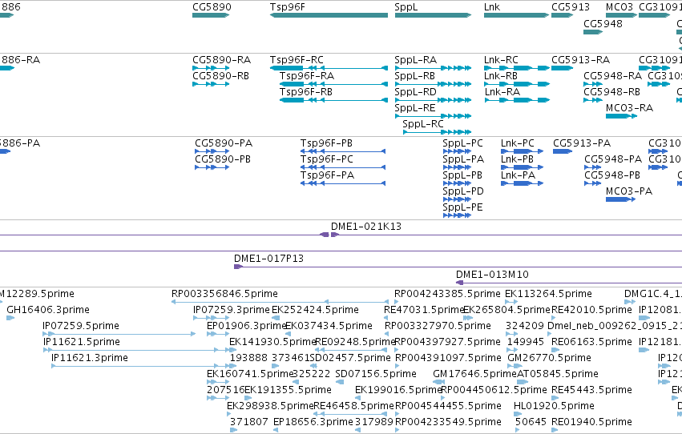Viewport: 682px width, 434px height.
Task: Click transcript Tsp96F-RC
Action: [329, 68]
